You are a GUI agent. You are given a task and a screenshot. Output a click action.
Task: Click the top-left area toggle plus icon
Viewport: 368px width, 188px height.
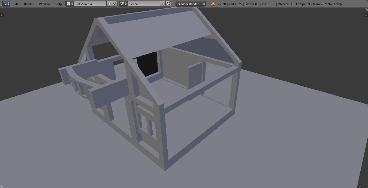(2, 15)
